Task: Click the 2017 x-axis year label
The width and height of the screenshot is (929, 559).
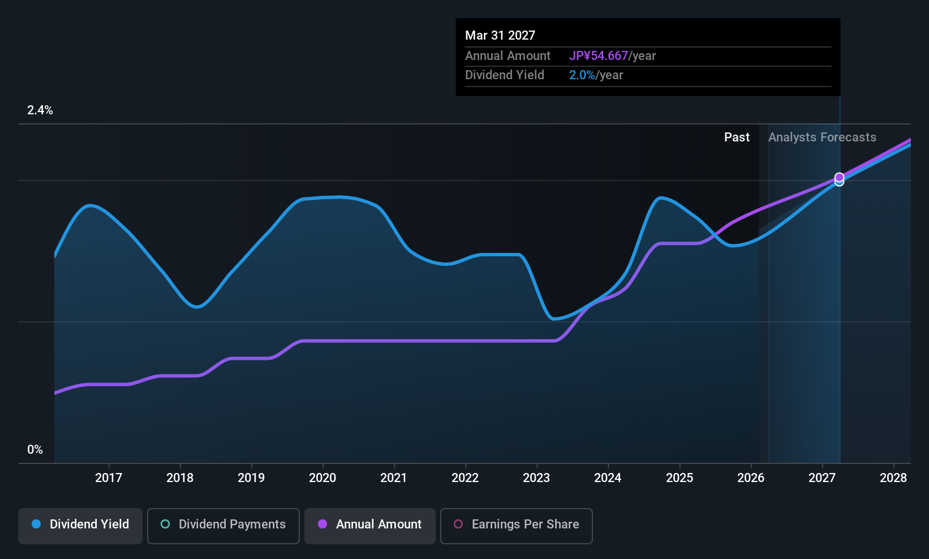Action: (109, 478)
